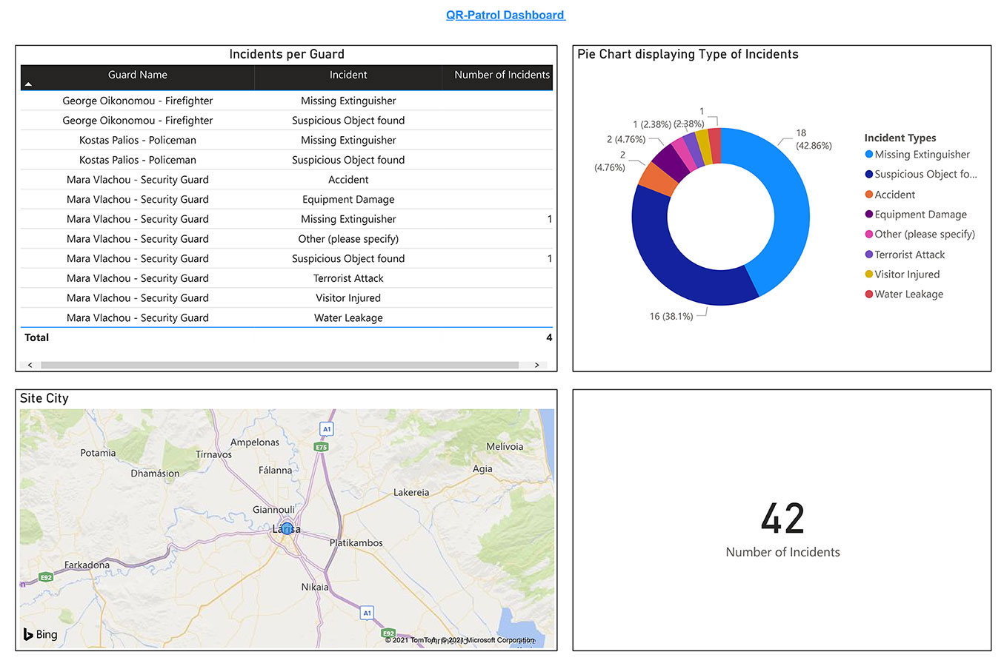Click the 18 (42.86%) data label

point(814,140)
